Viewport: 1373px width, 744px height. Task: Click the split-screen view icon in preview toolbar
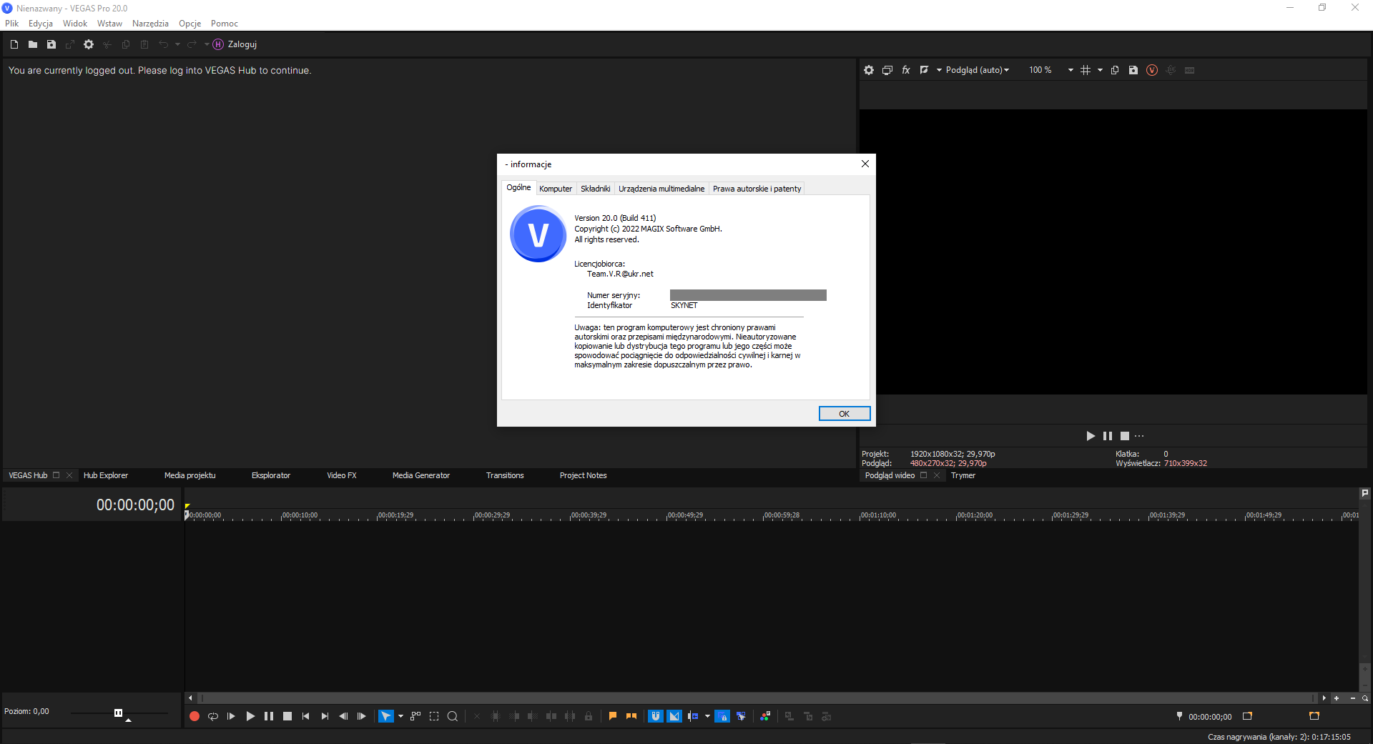[x=924, y=70]
